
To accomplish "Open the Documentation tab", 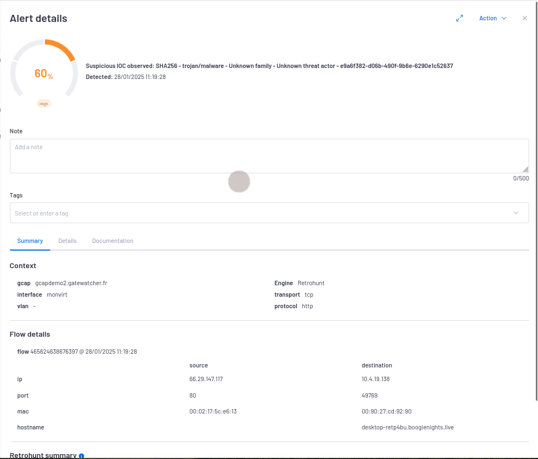I will pos(112,241).
